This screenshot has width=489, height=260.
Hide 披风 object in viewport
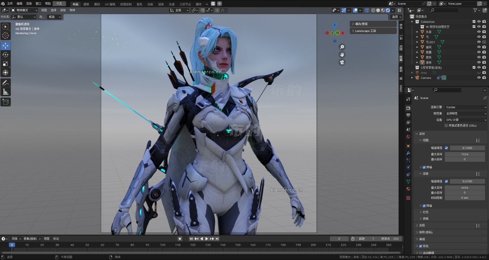pyautogui.click(x=479, y=47)
